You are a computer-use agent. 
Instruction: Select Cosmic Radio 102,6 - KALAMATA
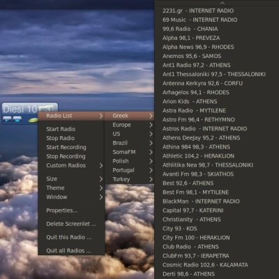coord(217,265)
